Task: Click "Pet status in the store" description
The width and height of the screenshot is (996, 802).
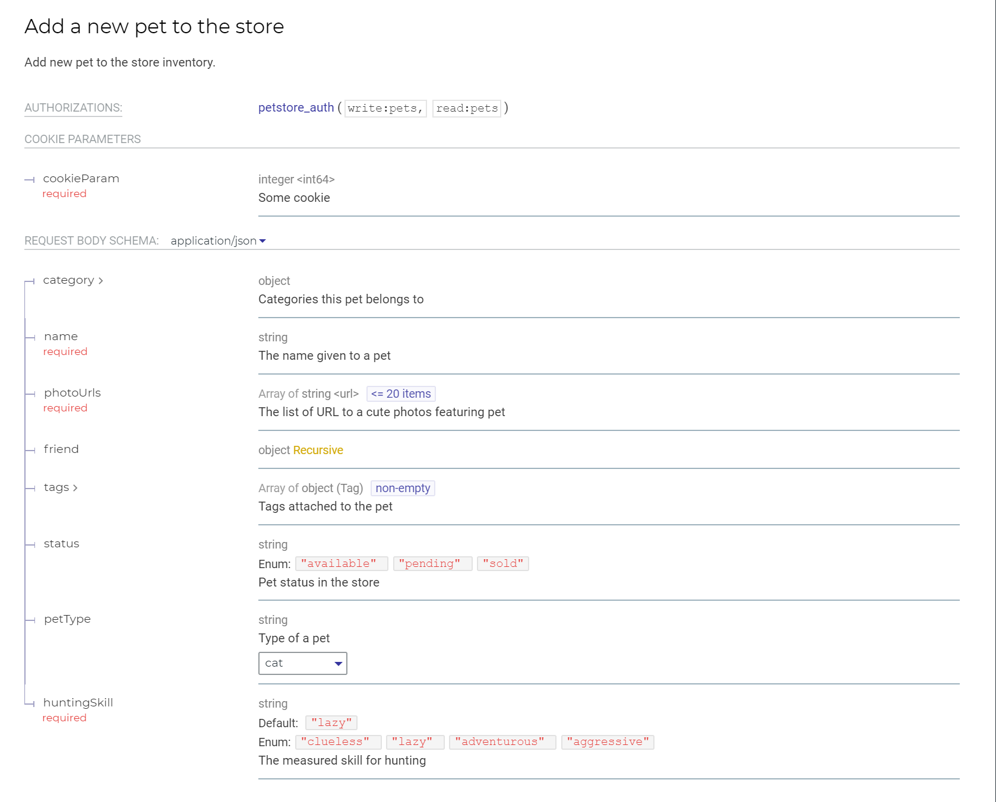Action: click(319, 582)
